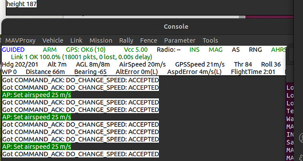Click the GPS: OK6 (10) status
The width and height of the screenshot is (303, 161).
tap(86, 50)
